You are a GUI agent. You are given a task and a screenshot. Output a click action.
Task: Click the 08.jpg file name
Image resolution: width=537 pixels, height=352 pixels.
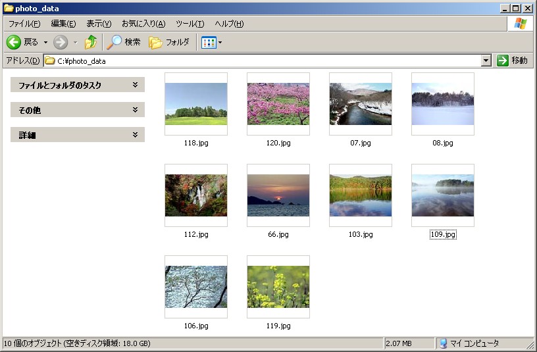pyautogui.click(x=442, y=143)
